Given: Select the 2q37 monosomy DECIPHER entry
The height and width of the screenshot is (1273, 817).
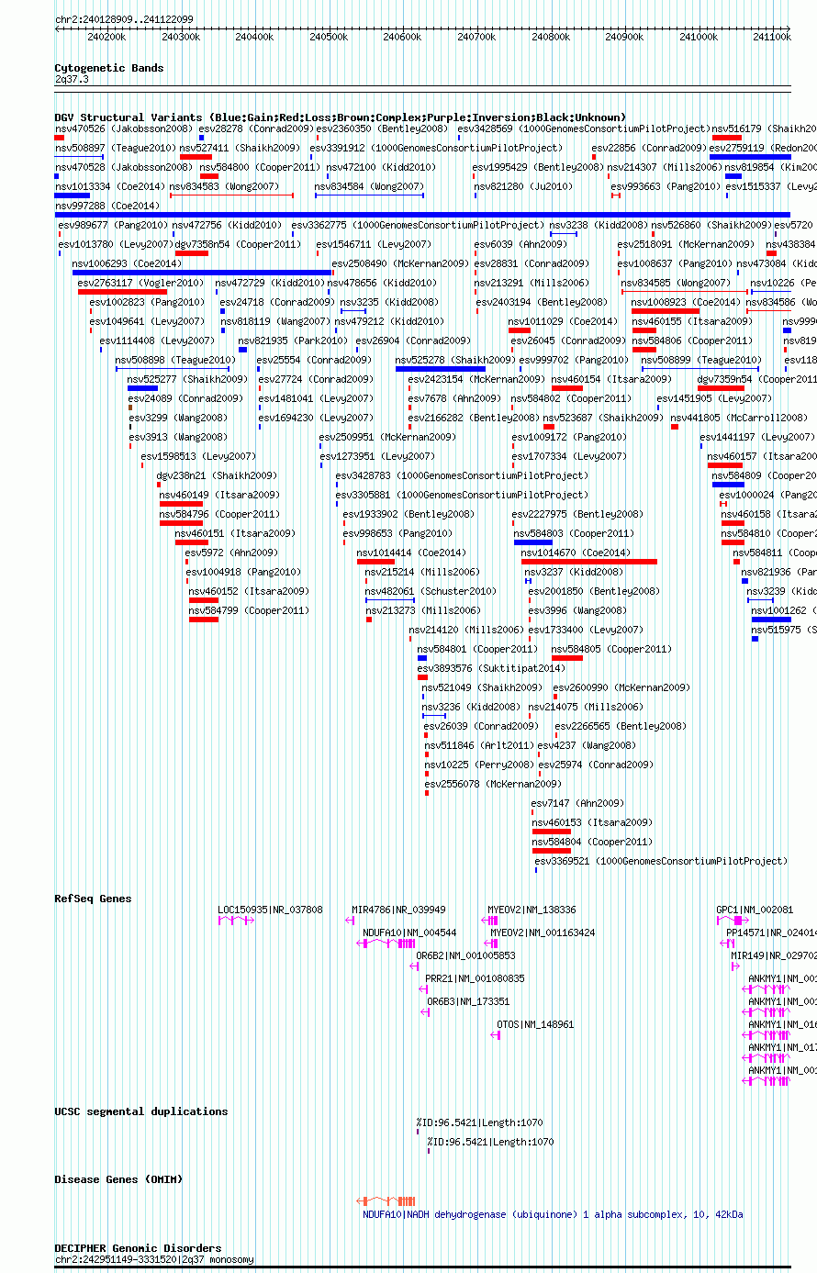Looking at the screenshot, I should tap(154, 1259).
